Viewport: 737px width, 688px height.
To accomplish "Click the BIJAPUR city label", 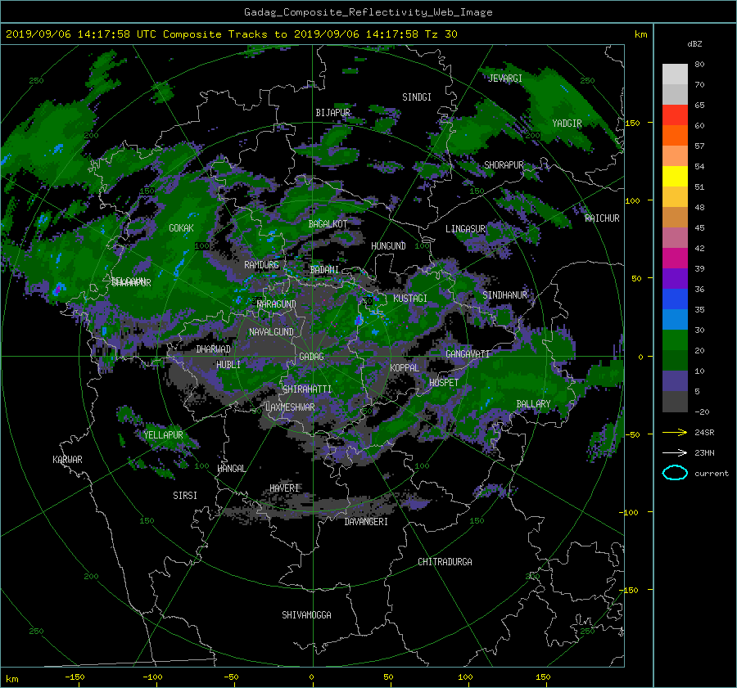I will tap(332, 113).
